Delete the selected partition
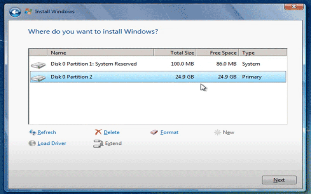311x194 pixels. pyautogui.click(x=112, y=132)
